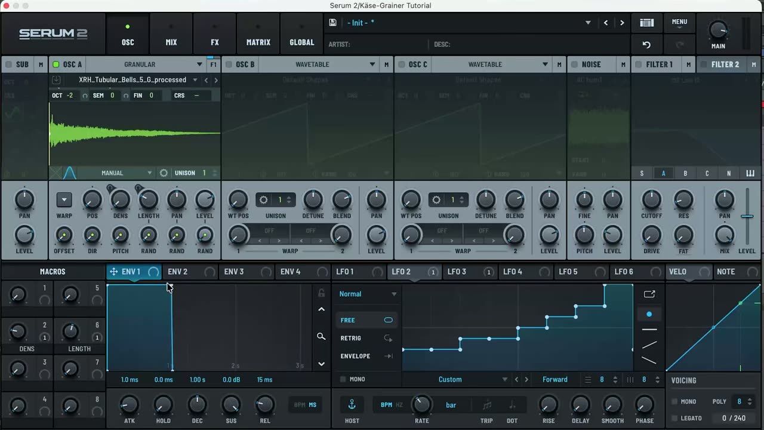This screenshot has width=764, height=430.
Task: Click the OSC C unison gear icon
Action: tap(436, 200)
